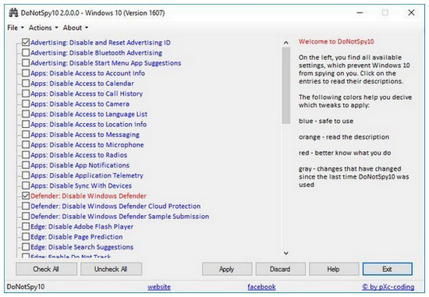
Task: Select Disable Application Telemetry entry text
Action: pos(87,175)
